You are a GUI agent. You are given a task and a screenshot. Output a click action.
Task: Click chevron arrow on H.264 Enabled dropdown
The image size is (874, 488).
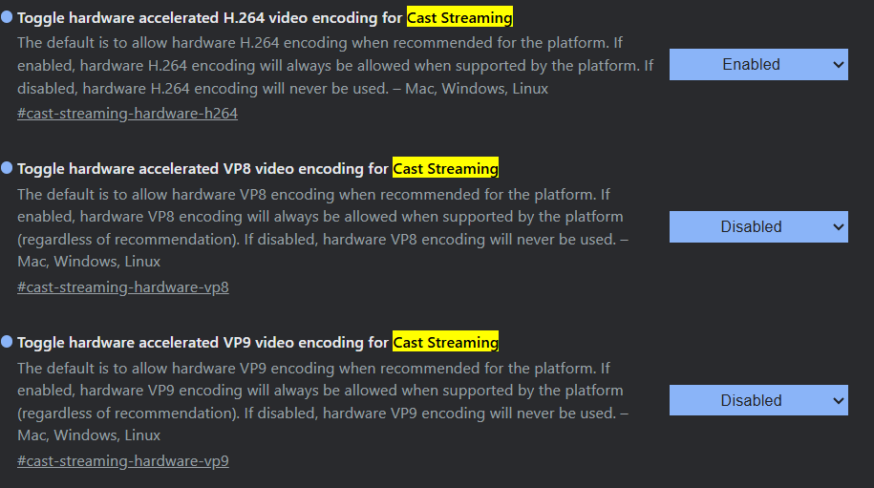click(x=838, y=65)
